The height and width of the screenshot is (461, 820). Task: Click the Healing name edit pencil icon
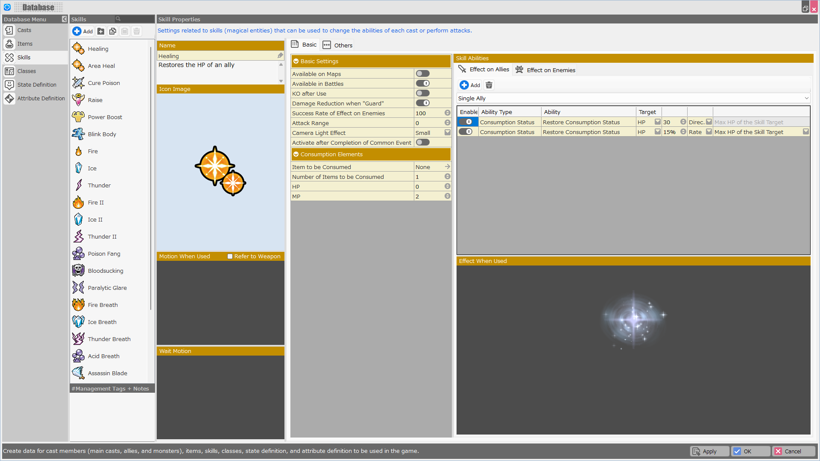[280, 55]
